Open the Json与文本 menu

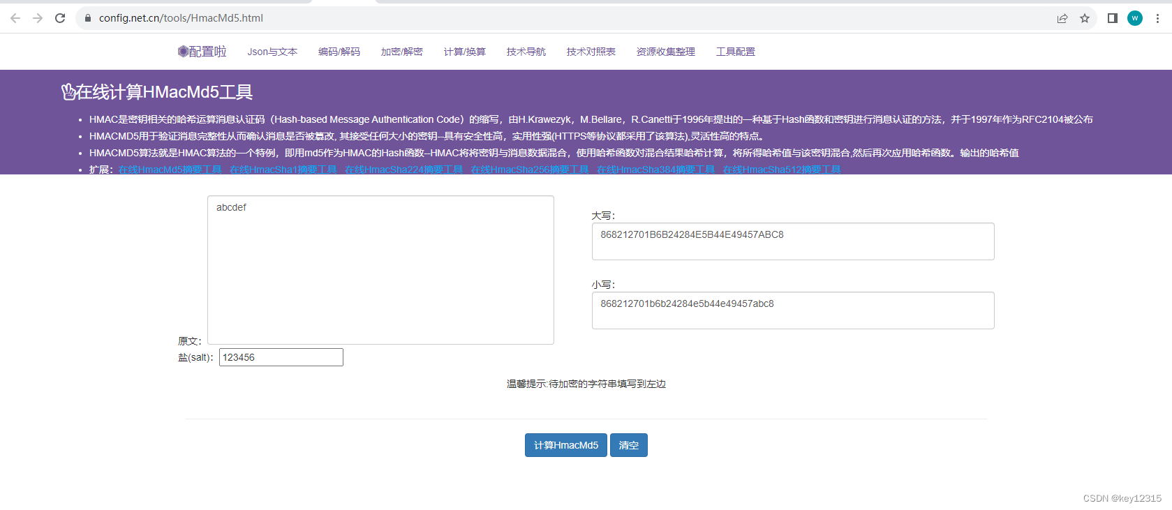pyautogui.click(x=272, y=52)
